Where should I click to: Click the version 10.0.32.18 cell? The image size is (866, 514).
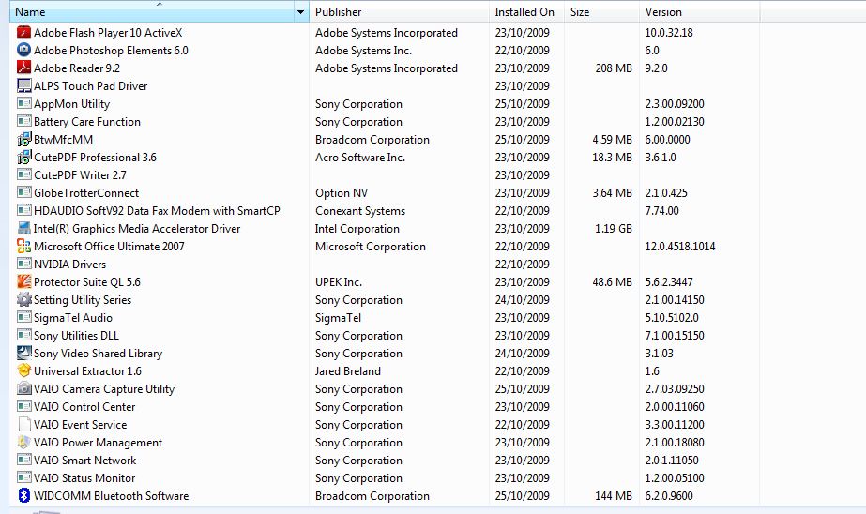(x=669, y=33)
